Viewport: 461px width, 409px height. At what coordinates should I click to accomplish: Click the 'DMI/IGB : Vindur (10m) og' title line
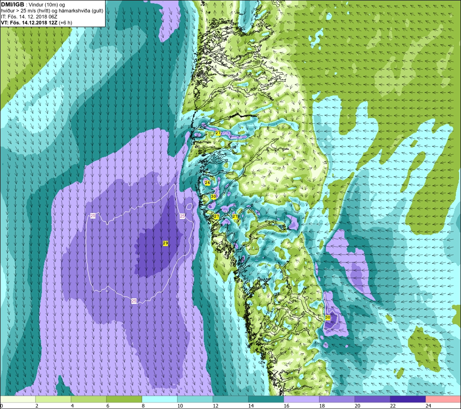point(33,5)
